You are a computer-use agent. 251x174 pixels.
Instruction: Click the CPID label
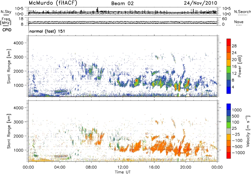click(7, 30)
